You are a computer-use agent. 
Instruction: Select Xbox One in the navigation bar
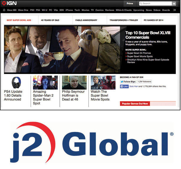pos(23,10)
